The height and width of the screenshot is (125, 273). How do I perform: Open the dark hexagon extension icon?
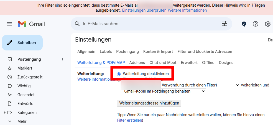click(244, 24)
